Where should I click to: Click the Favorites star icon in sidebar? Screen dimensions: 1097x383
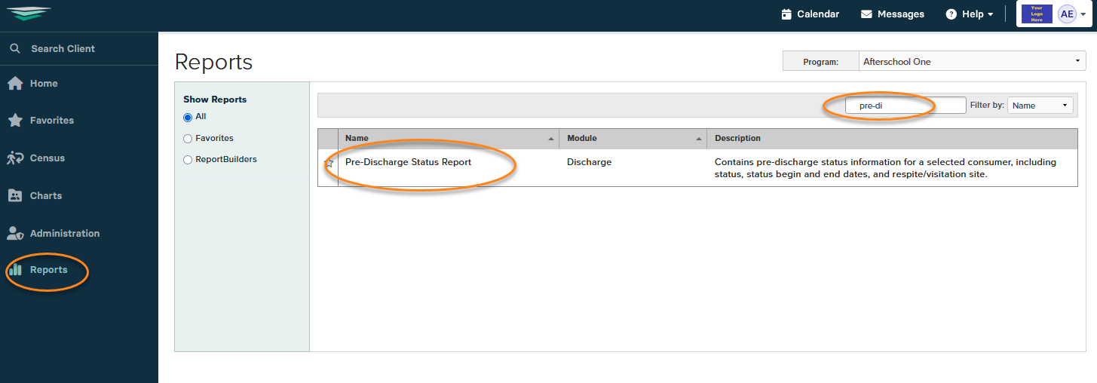(x=14, y=121)
